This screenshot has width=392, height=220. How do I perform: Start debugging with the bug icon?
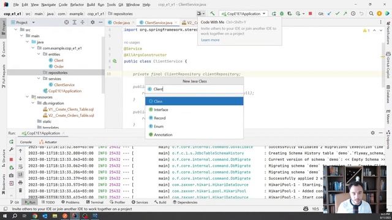(x=282, y=13)
